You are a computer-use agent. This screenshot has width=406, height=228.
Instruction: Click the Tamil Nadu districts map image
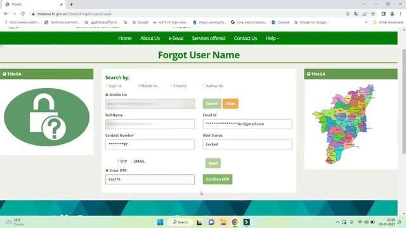[344, 124]
